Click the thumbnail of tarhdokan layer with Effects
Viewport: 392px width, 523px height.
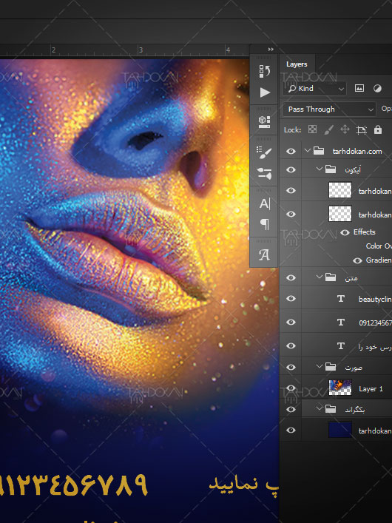[x=340, y=214]
